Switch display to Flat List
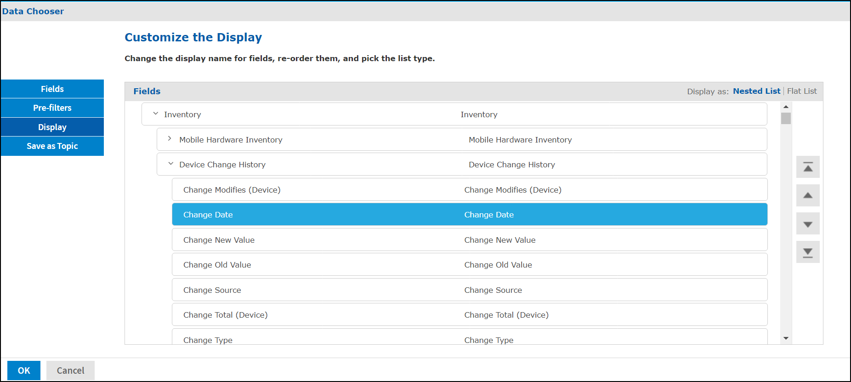 tap(802, 91)
